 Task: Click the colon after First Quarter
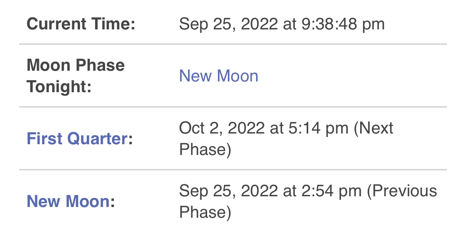pos(131,139)
